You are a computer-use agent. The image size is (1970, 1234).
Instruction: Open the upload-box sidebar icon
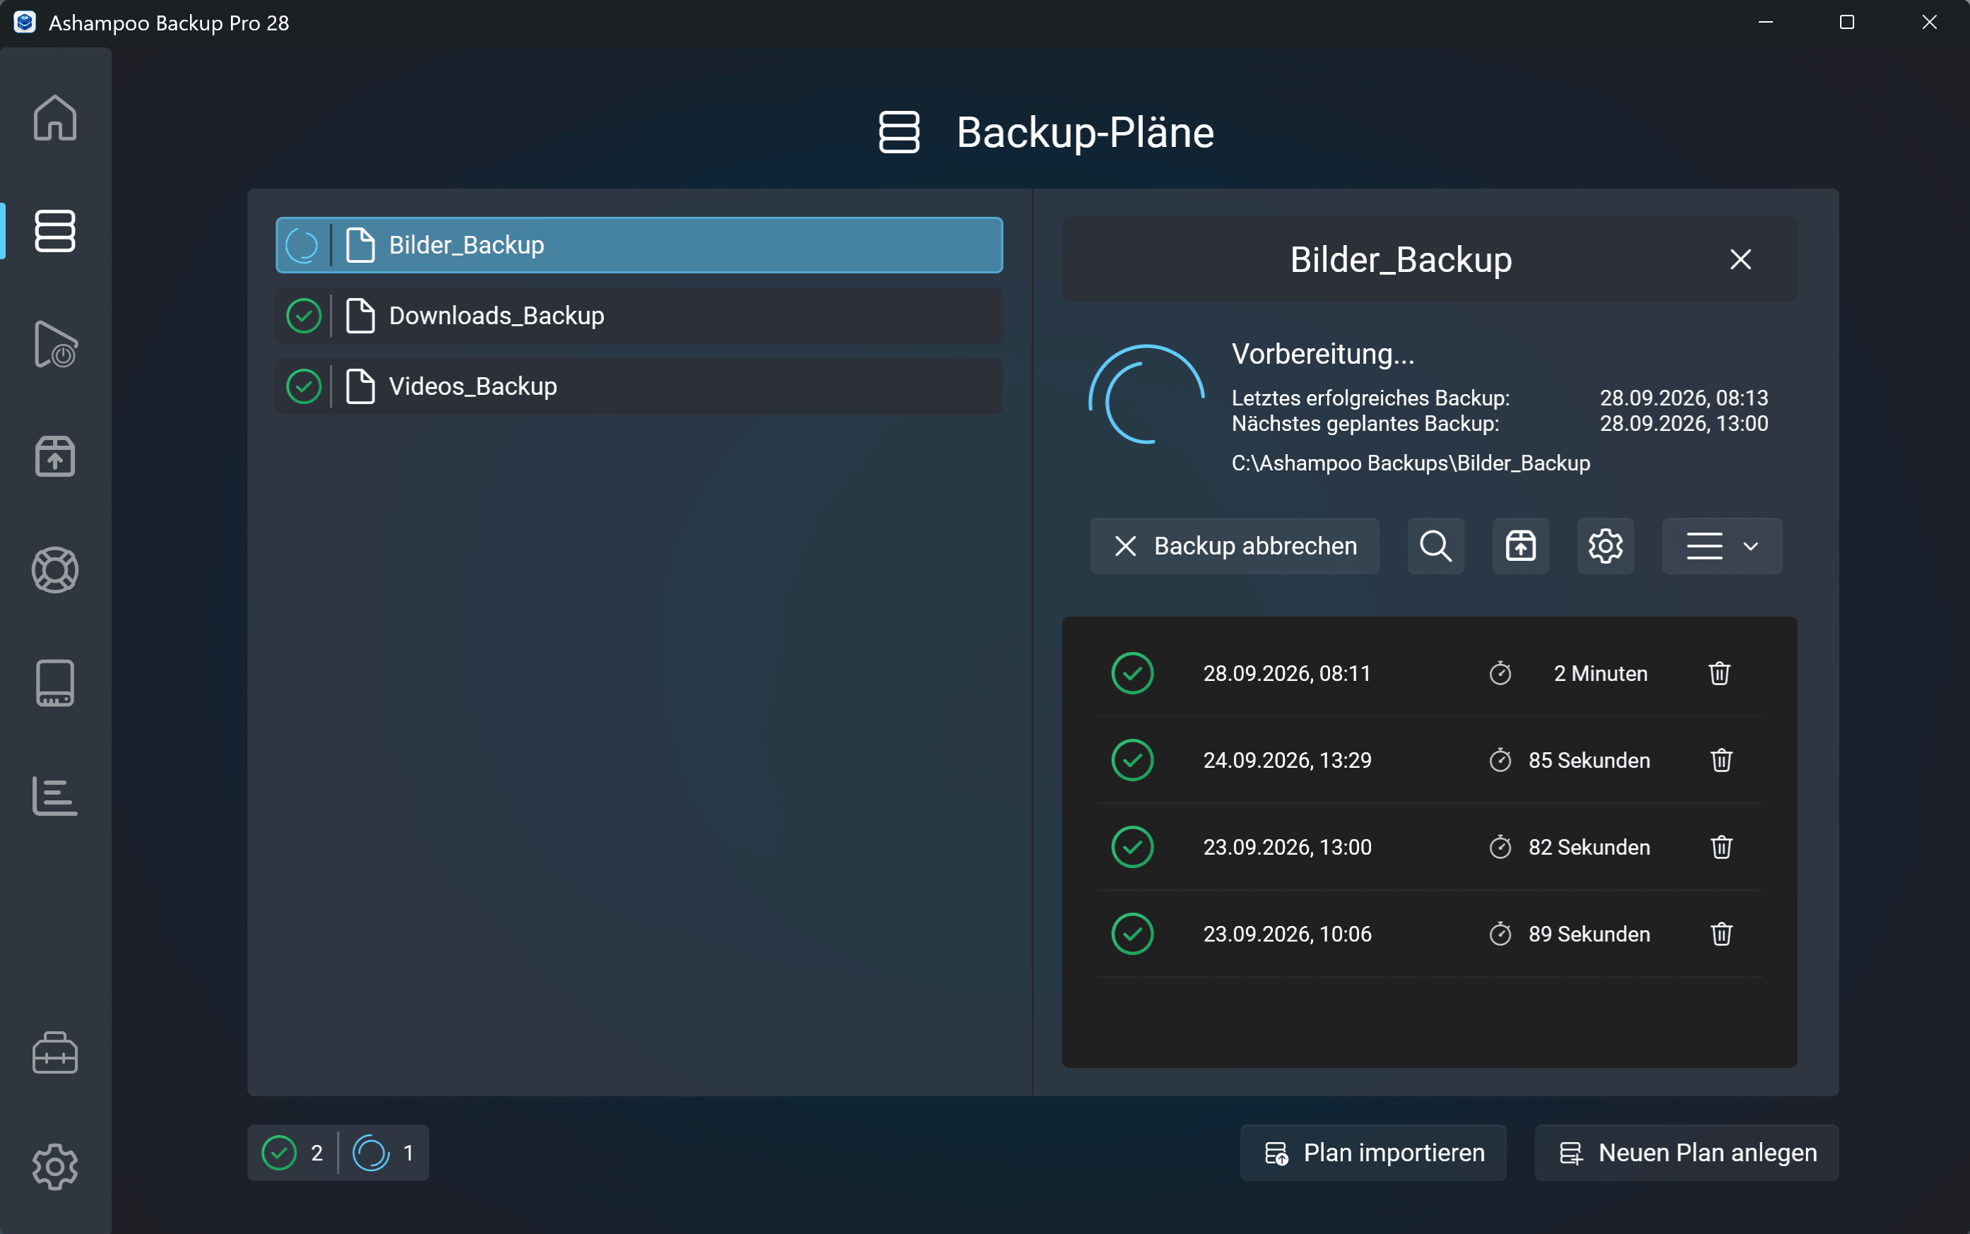click(x=54, y=456)
